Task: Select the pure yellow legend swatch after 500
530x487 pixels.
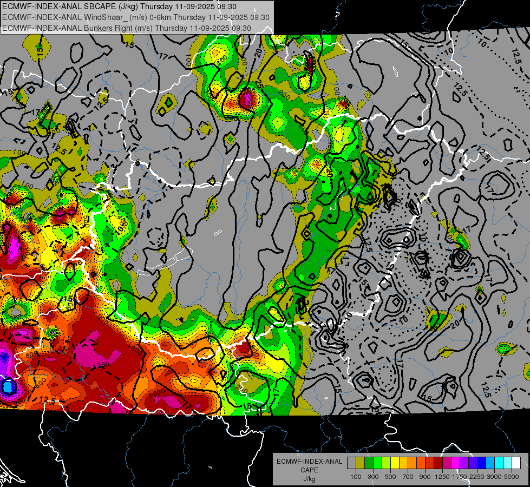Action: coord(395,463)
